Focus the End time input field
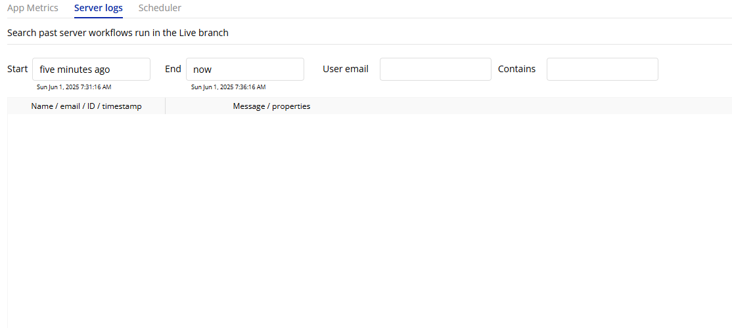 (245, 70)
